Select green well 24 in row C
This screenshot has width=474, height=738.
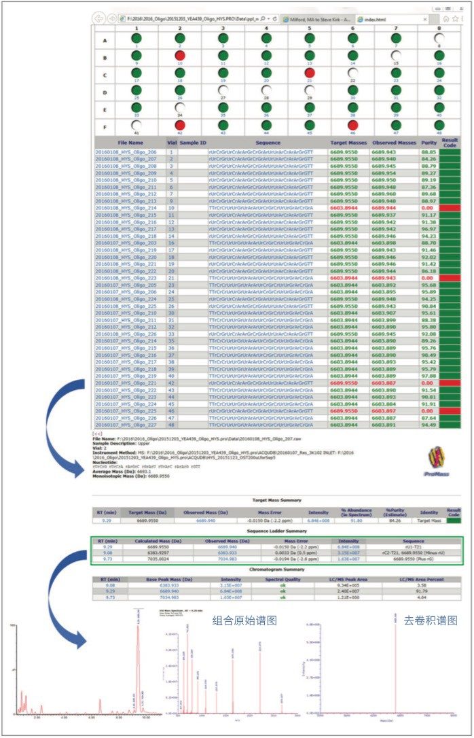click(x=439, y=73)
